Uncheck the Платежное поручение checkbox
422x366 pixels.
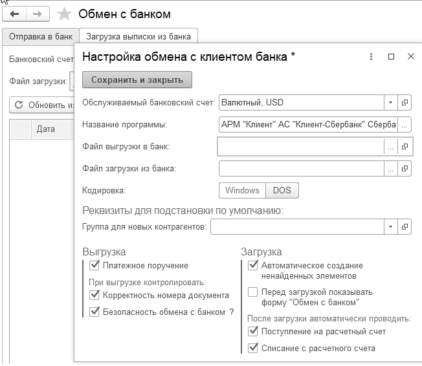coord(94,265)
